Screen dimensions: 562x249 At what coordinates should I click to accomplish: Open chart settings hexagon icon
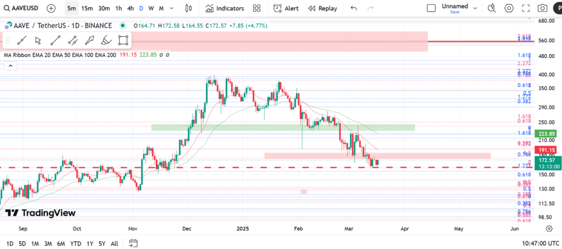509,8
